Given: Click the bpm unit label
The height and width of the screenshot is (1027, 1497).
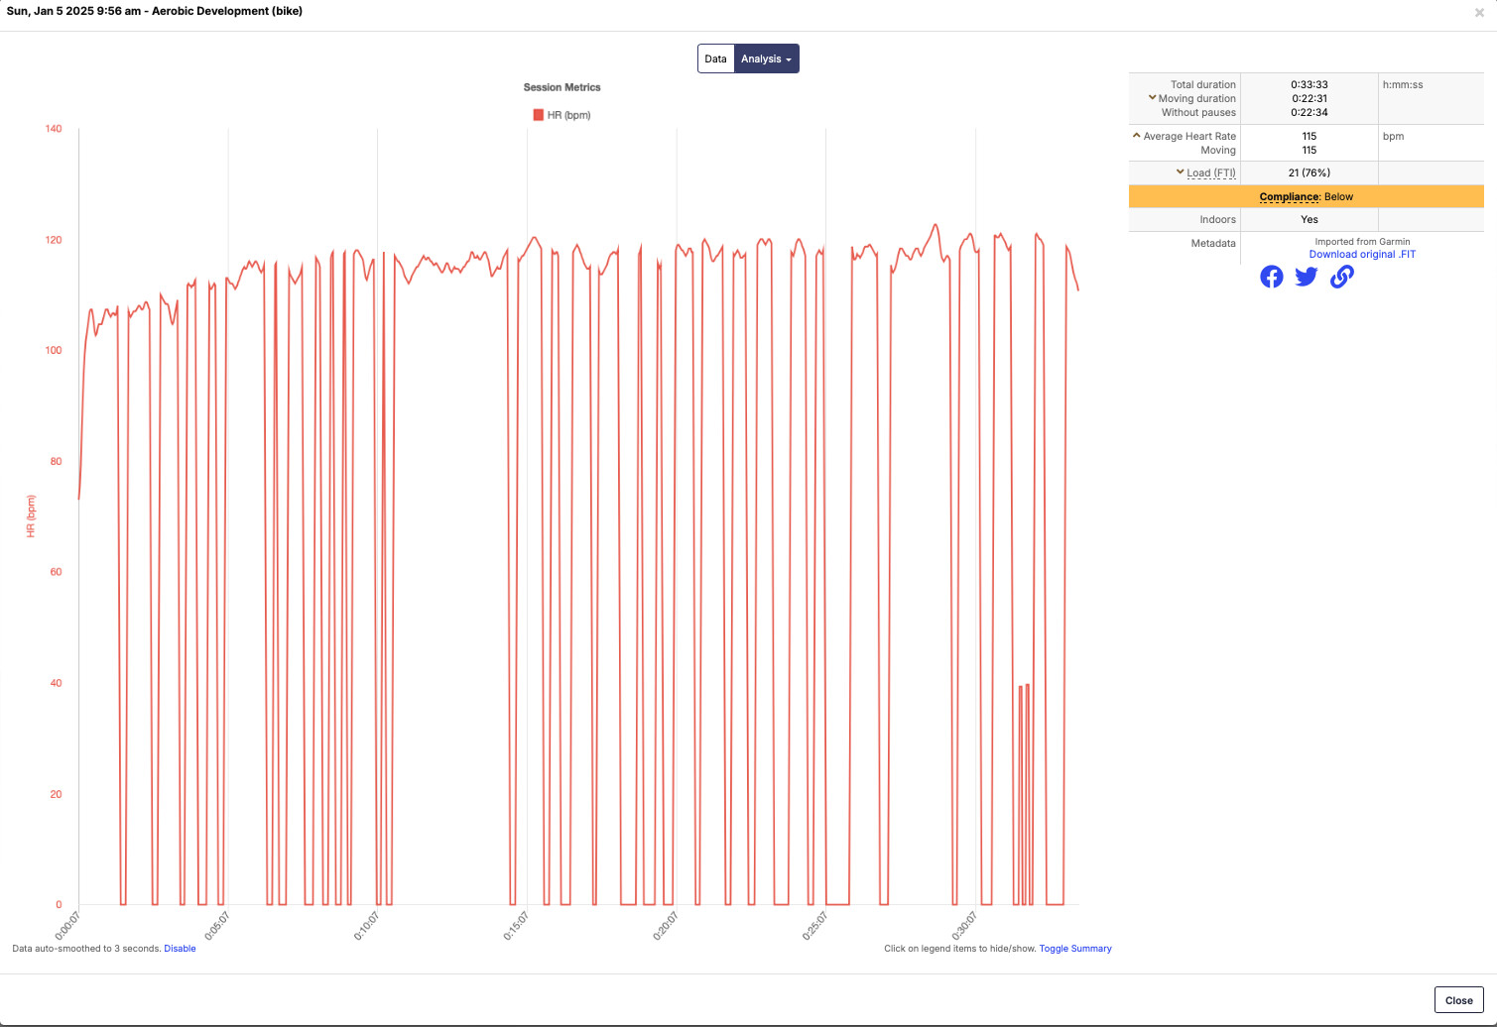Looking at the screenshot, I should [1393, 136].
